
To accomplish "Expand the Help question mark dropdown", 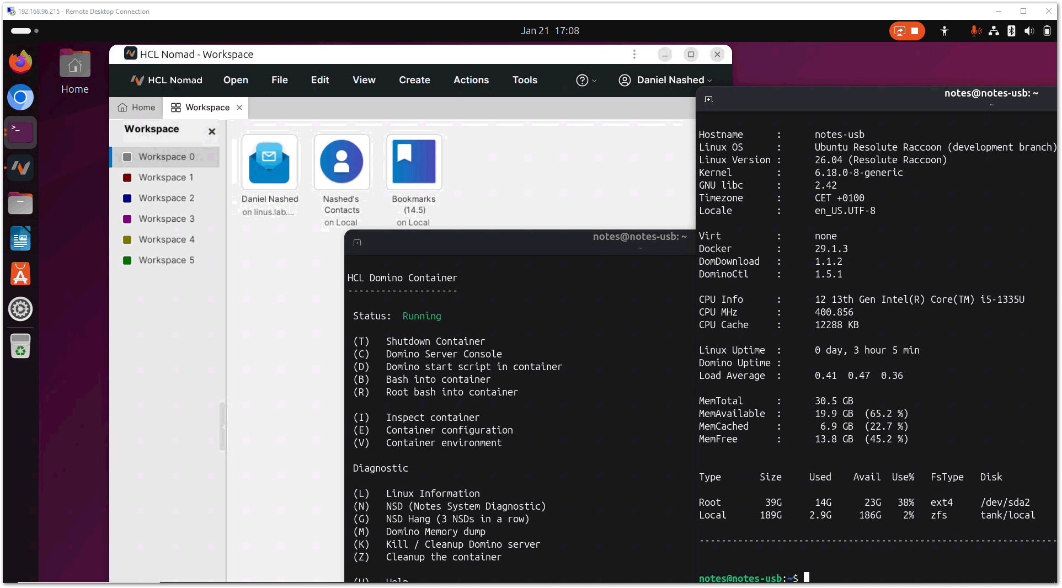I will 586,80.
